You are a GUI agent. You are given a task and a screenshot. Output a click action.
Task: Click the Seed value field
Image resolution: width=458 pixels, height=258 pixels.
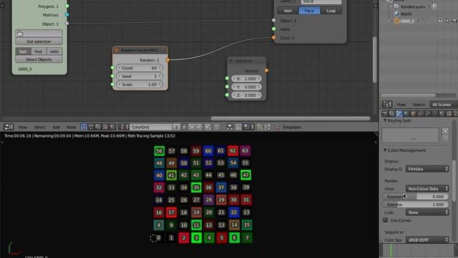click(x=140, y=76)
